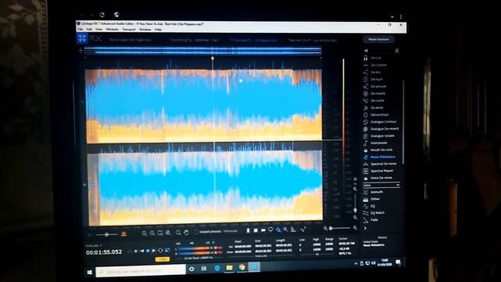Open the Mouth De-click module

click(x=381, y=150)
